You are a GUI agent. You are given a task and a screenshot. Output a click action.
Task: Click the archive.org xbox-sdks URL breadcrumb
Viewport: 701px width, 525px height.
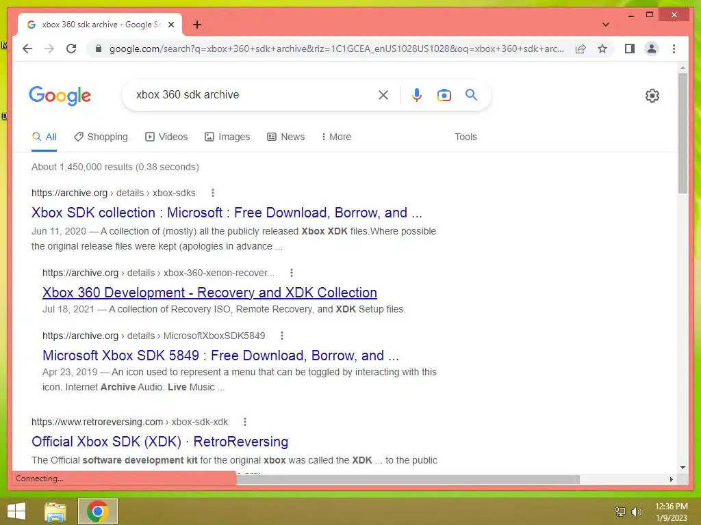(113, 193)
